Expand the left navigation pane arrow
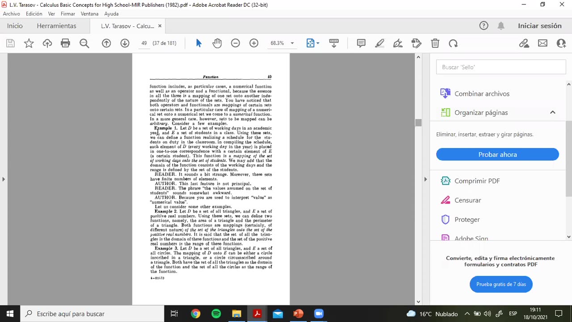Screen dimensions: 572x322 (x=4, y=179)
